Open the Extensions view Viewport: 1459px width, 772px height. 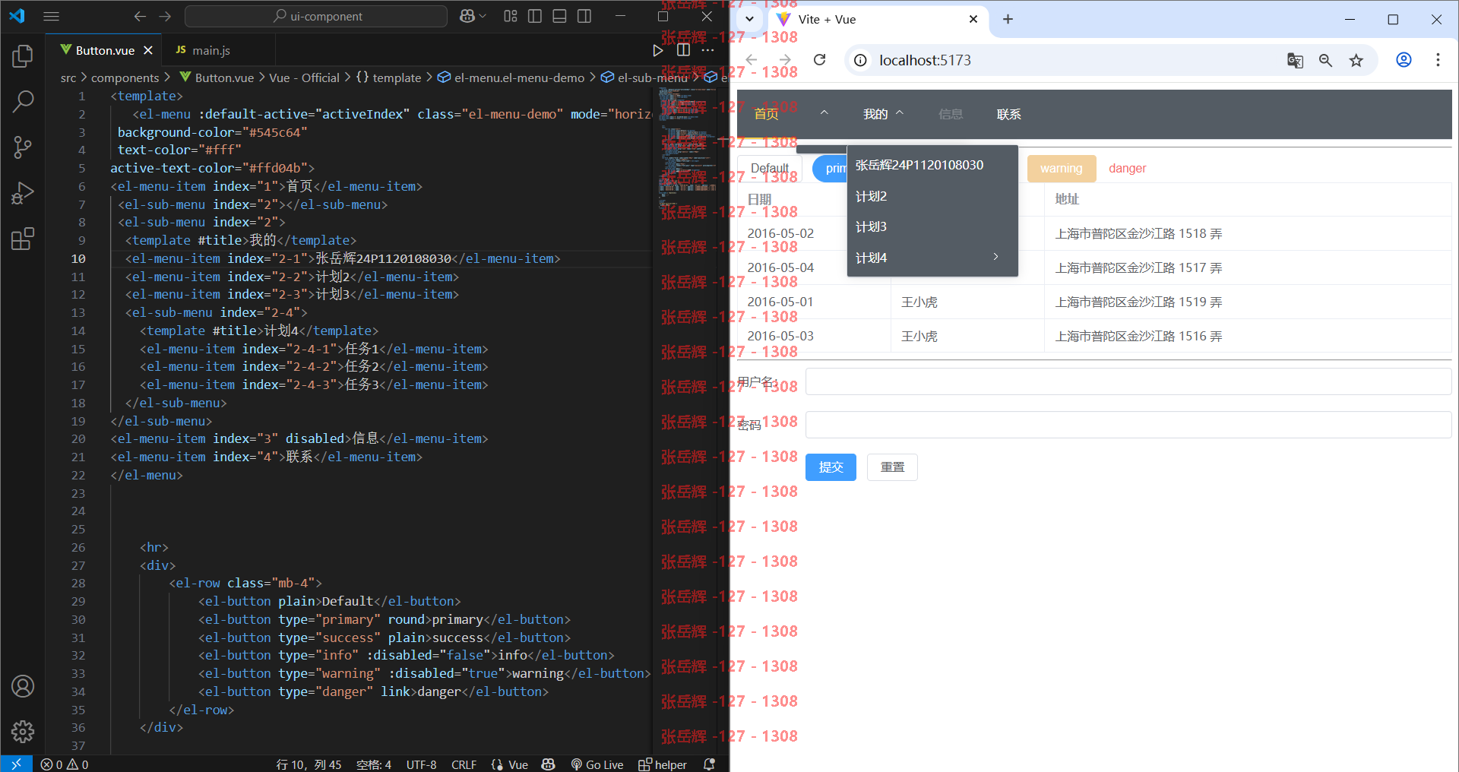(x=23, y=239)
